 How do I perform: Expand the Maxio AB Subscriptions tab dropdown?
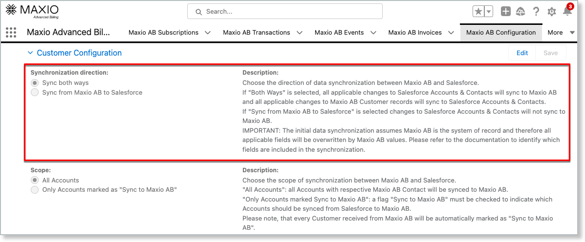208,33
